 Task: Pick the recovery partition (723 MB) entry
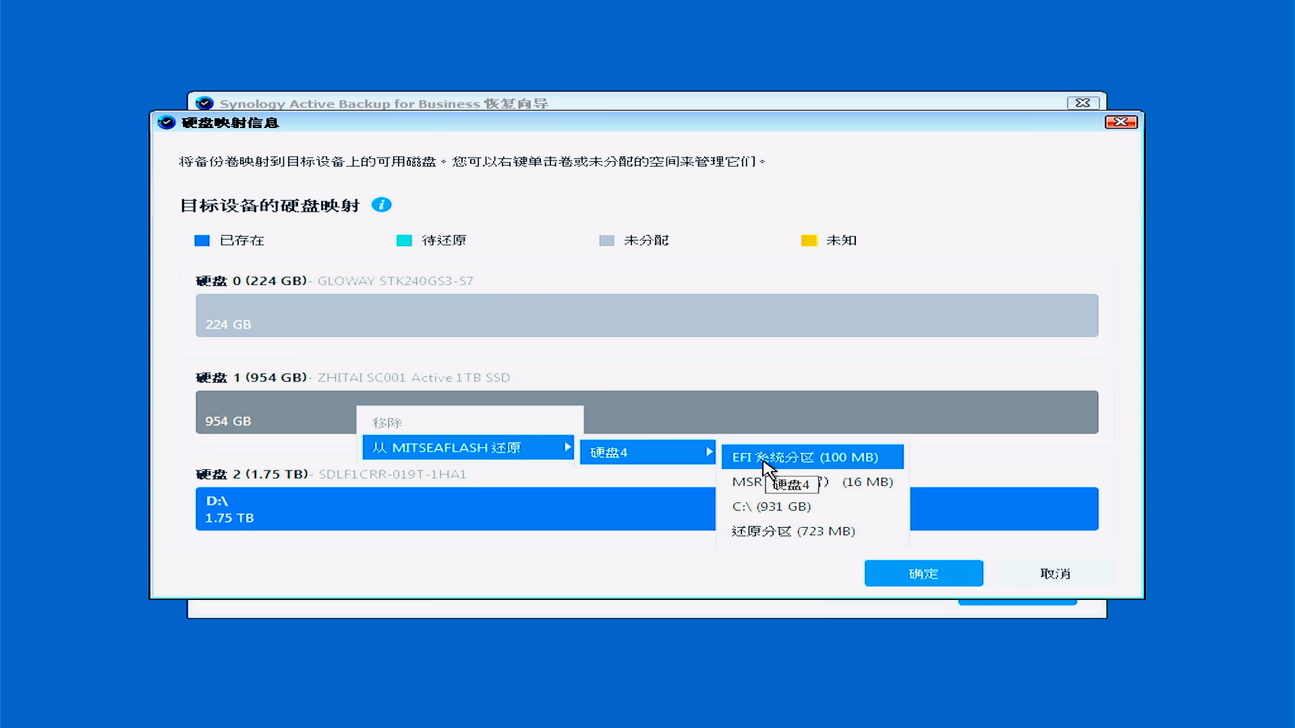click(793, 531)
